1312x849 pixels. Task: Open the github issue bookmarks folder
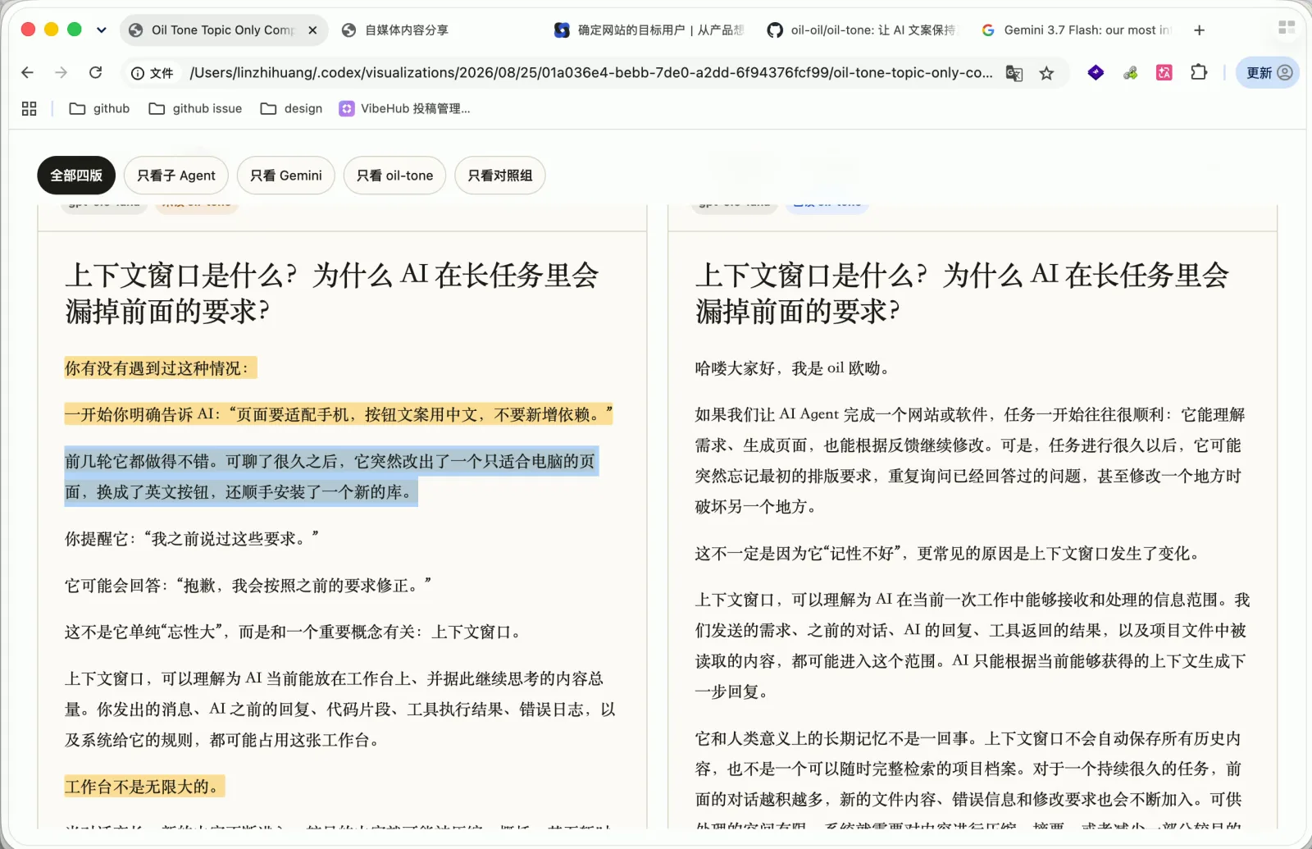(x=195, y=108)
